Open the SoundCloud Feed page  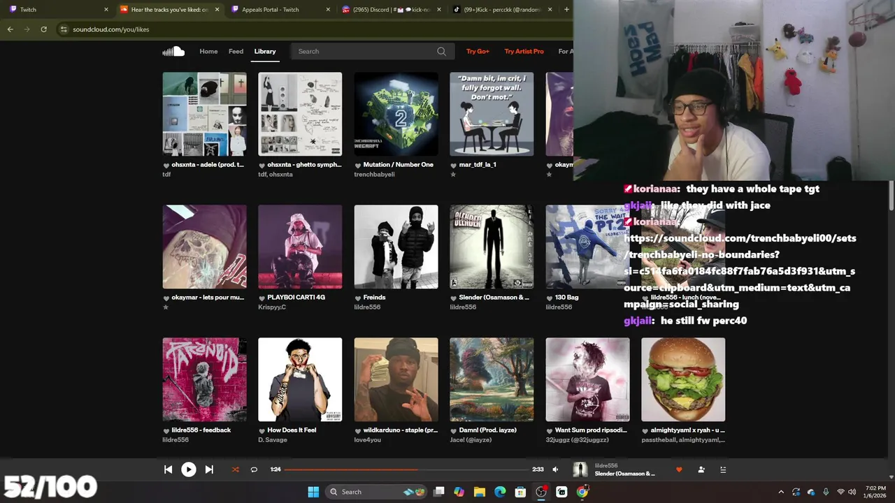coord(236,51)
